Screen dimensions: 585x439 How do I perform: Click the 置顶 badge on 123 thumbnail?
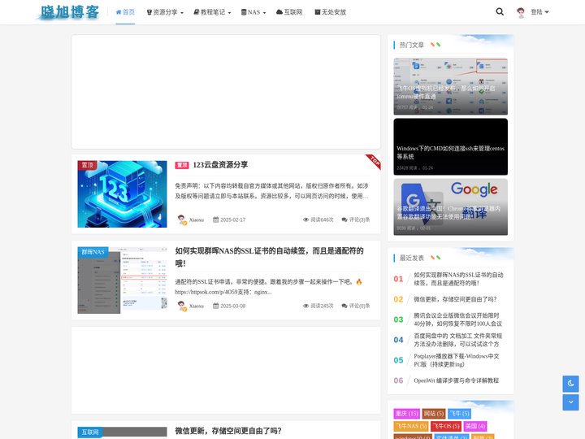[87, 165]
